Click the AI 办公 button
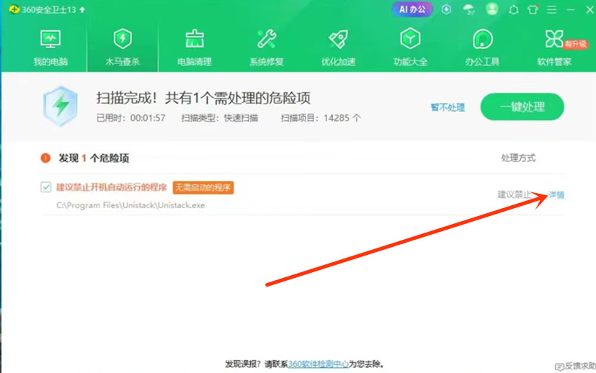The image size is (596, 373). pyautogui.click(x=412, y=9)
